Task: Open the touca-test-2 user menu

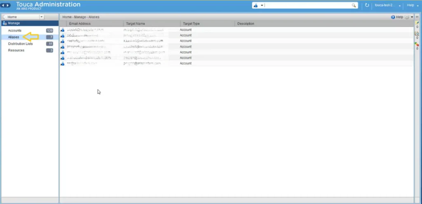Action: coord(387,5)
